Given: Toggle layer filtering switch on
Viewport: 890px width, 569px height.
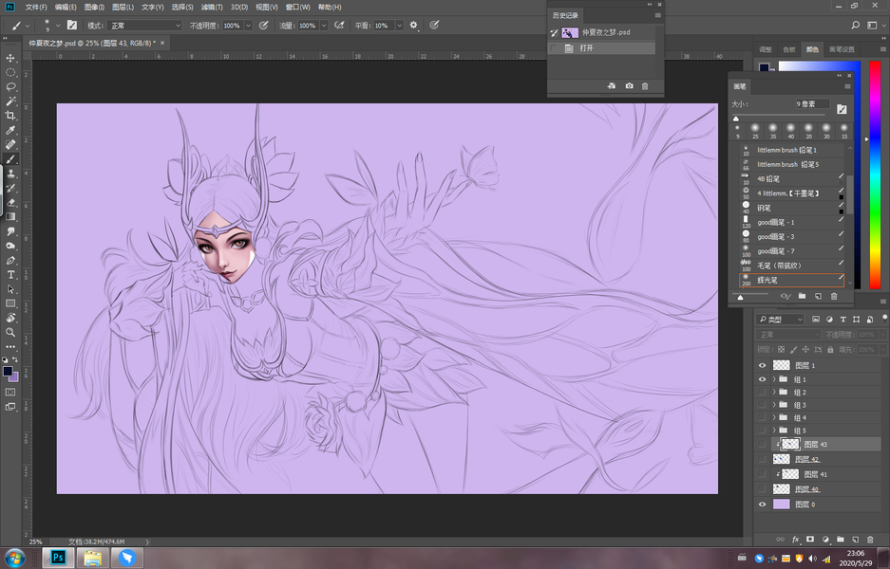Looking at the screenshot, I should click(x=885, y=318).
